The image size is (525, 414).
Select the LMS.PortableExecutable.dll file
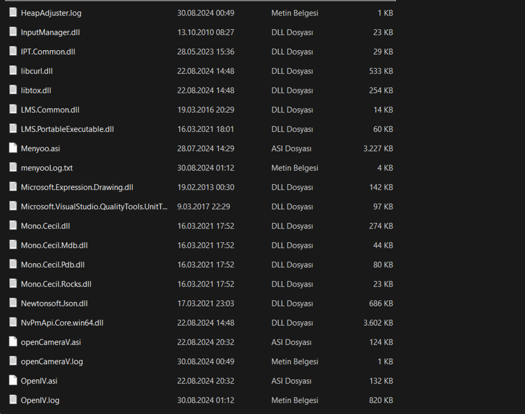[67, 129]
